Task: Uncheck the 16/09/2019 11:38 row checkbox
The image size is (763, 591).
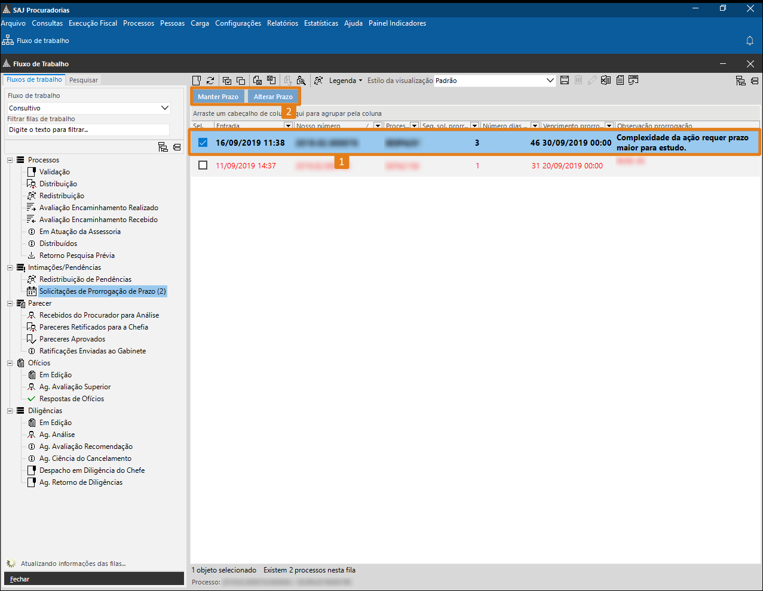Action: 203,143
